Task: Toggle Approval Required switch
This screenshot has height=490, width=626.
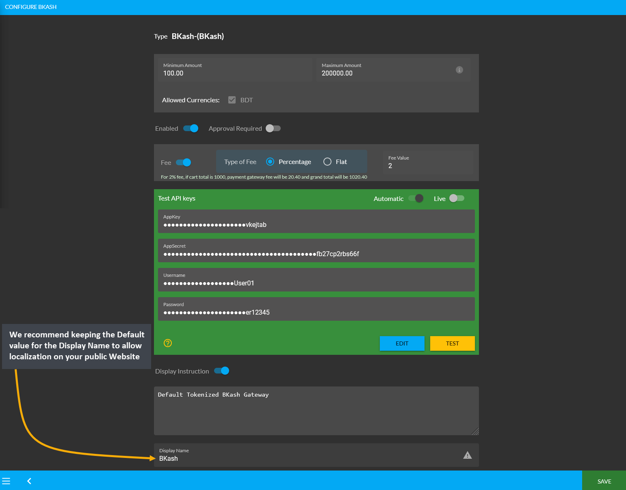Action: (273, 128)
